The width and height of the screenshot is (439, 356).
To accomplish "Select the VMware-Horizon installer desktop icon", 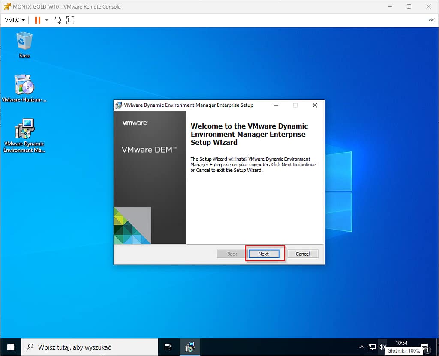I will (x=24, y=88).
